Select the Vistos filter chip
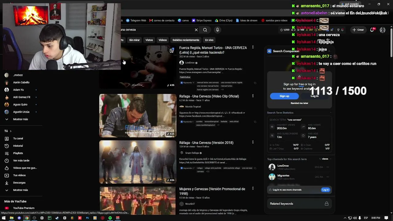The width and height of the screenshot is (393, 221). [x=149, y=40]
